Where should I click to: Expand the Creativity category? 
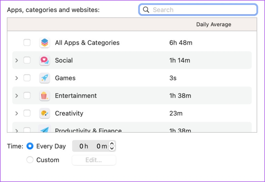point(17,113)
